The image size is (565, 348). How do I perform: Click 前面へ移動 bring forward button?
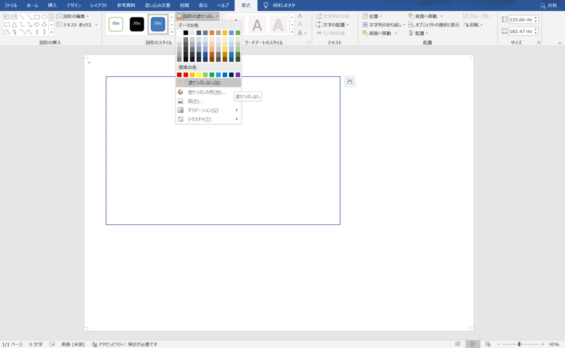tap(379, 33)
